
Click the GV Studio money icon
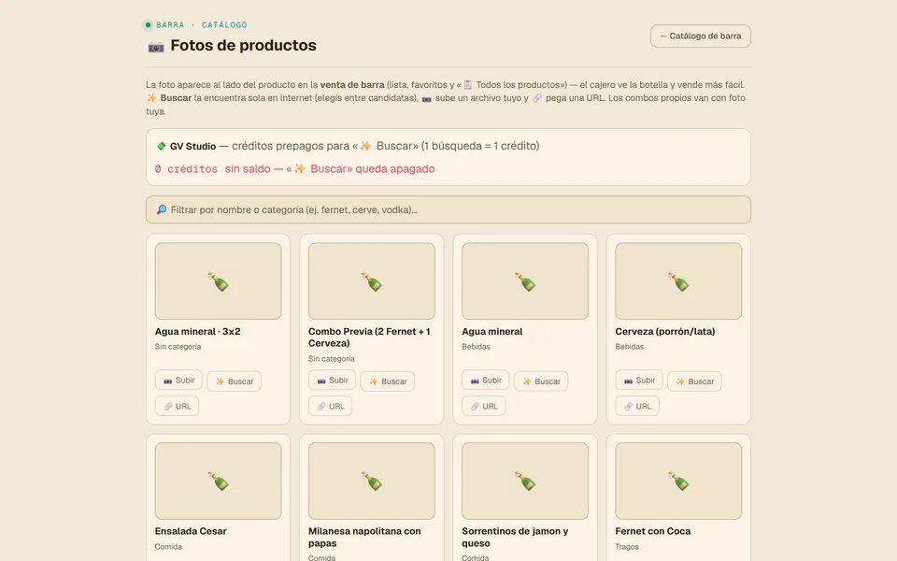tap(161, 146)
